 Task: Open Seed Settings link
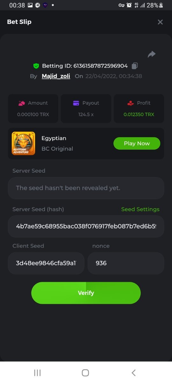[140, 209]
